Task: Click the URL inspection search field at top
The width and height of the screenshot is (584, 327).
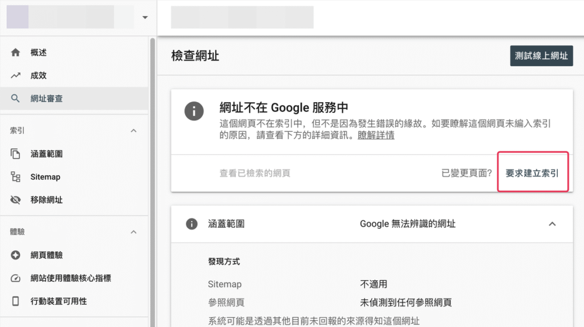Action: 242,17
